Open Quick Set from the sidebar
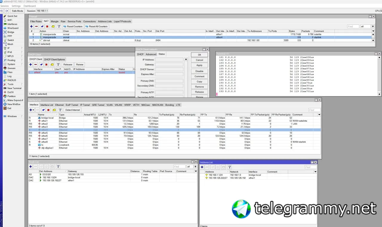382x227 pixels. pyautogui.click(x=12, y=16)
